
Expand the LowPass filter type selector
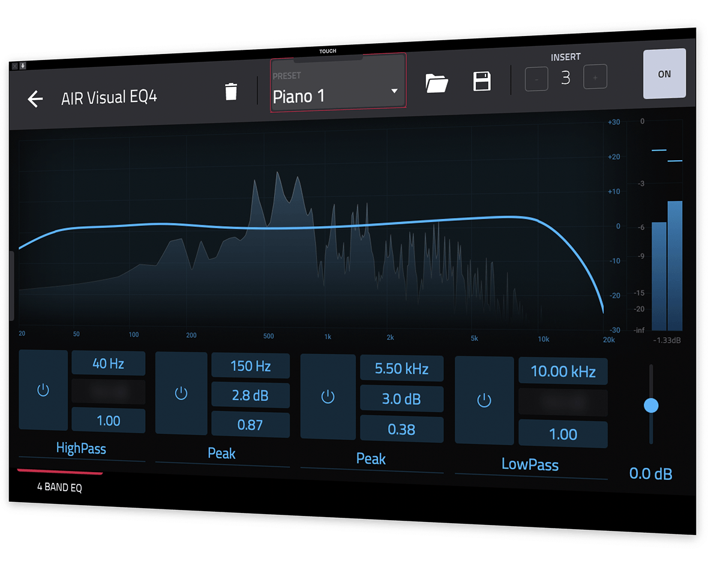[530, 465]
